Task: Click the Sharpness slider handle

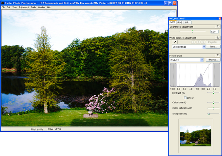Action: 209,113
